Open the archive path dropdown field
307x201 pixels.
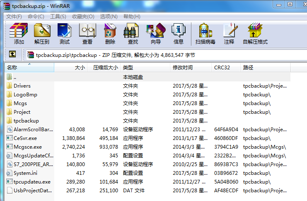(x=166, y=55)
